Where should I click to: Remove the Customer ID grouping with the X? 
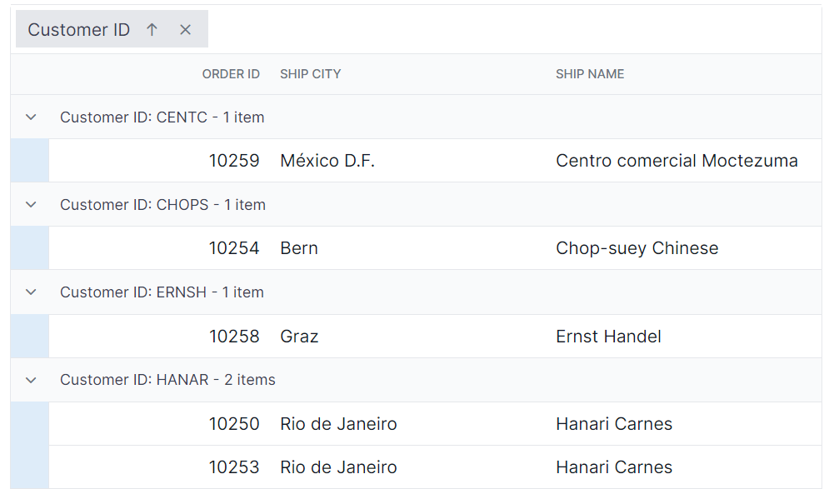(x=185, y=30)
